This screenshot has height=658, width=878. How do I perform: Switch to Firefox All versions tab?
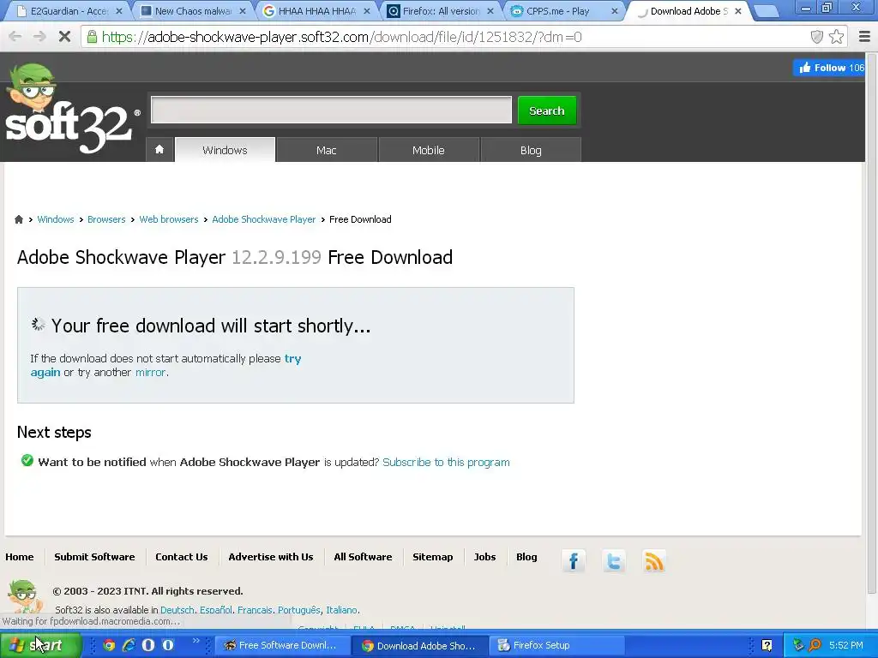pos(441,11)
